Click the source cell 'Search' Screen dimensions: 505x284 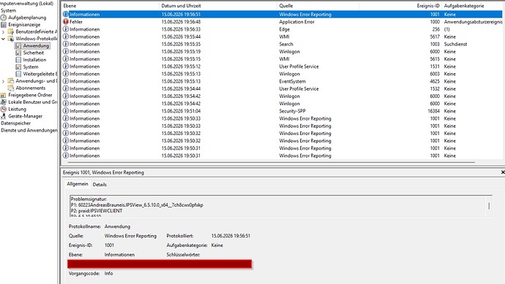click(x=286, y=44)
